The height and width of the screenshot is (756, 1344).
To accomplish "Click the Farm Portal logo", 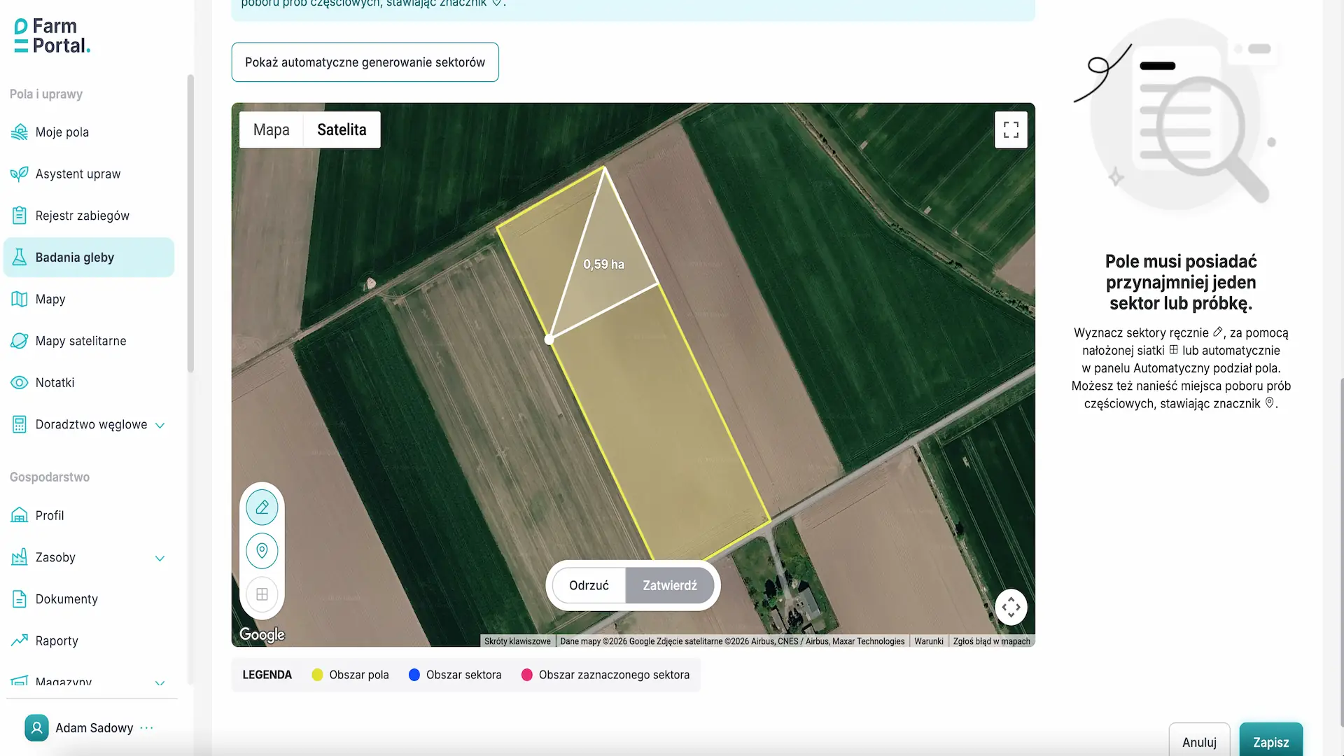I will tap(52, 36).
